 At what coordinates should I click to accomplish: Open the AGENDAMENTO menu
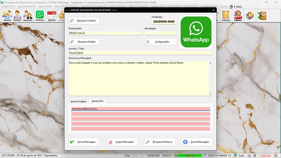pos(27,7)
